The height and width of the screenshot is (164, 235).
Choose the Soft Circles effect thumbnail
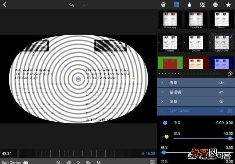[x=221, y=43]
